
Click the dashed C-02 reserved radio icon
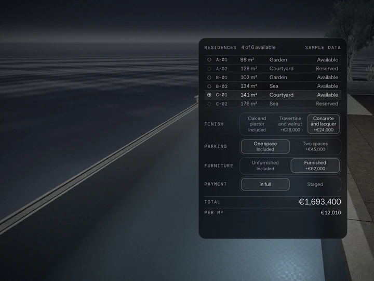tap(209, 104)
